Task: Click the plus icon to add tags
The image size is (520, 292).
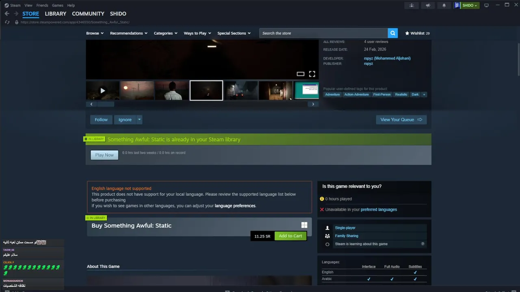Action: click(x=424, y=94)
